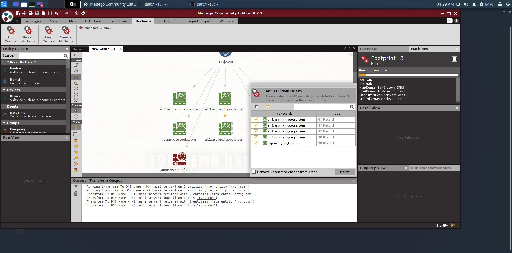The image size is (512, 253).
Task: Select the block layout icon
Action: [76, 77]
